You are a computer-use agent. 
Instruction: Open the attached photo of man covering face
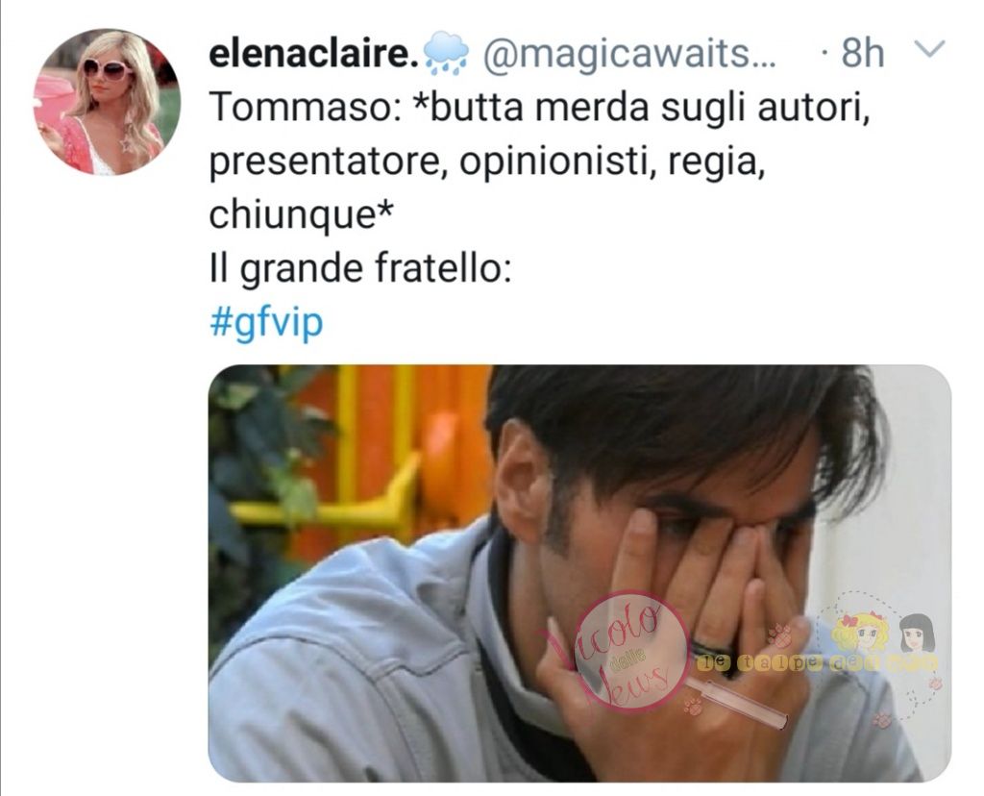pyautogui.click(x=579, y=573)
